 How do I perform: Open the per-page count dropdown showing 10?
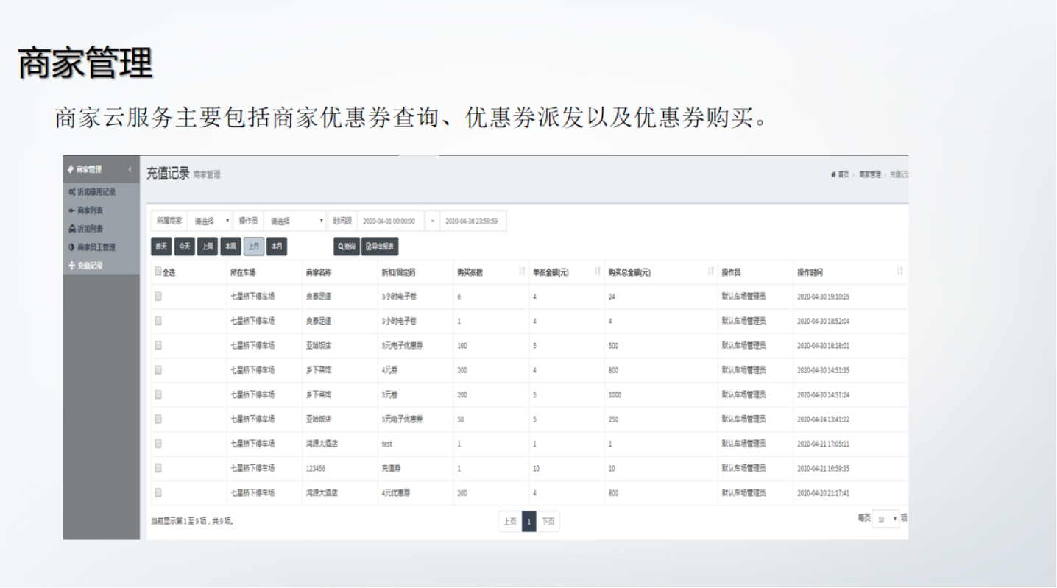[886, 519]
